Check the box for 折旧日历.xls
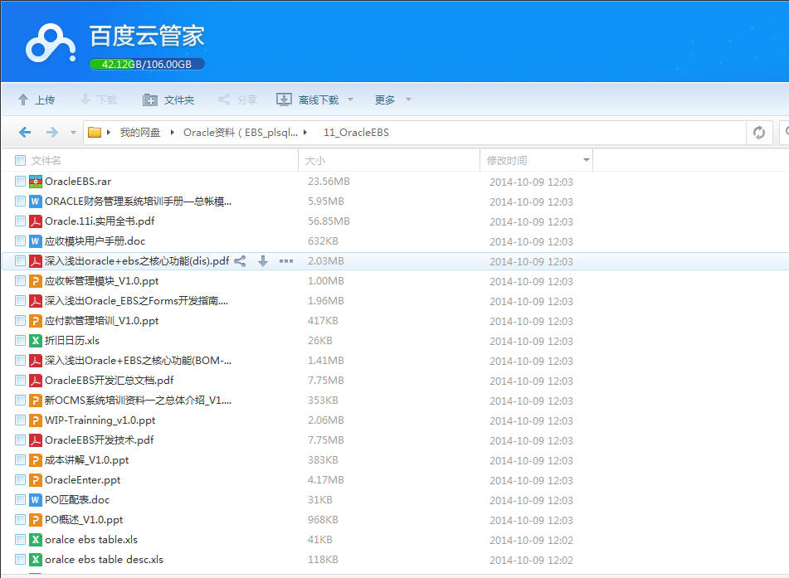Screen dimensions: 789x578 20,341
